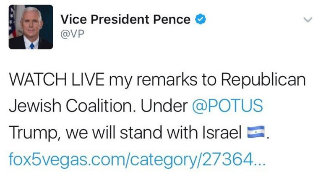Screen dimensions: 318x177
Task: Open the Vice President profile photo
Action: [31, 27]
